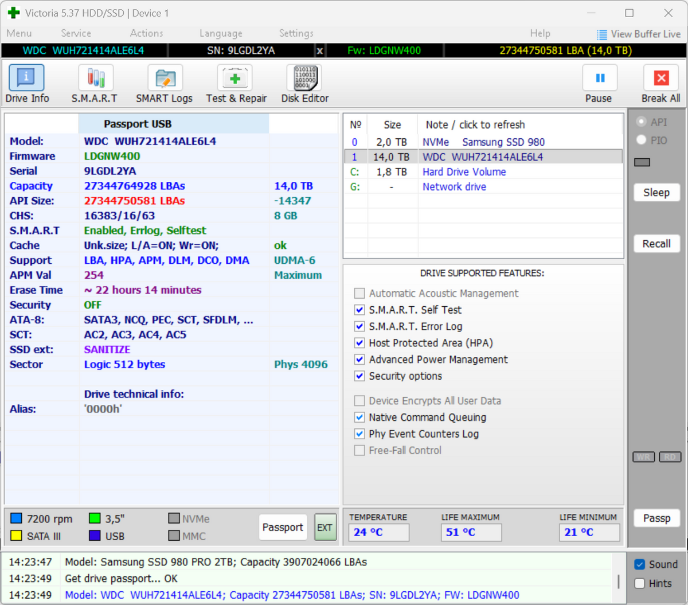
Task: Toggle Native Command Queuing checkbox
Action: click(359, 417)
